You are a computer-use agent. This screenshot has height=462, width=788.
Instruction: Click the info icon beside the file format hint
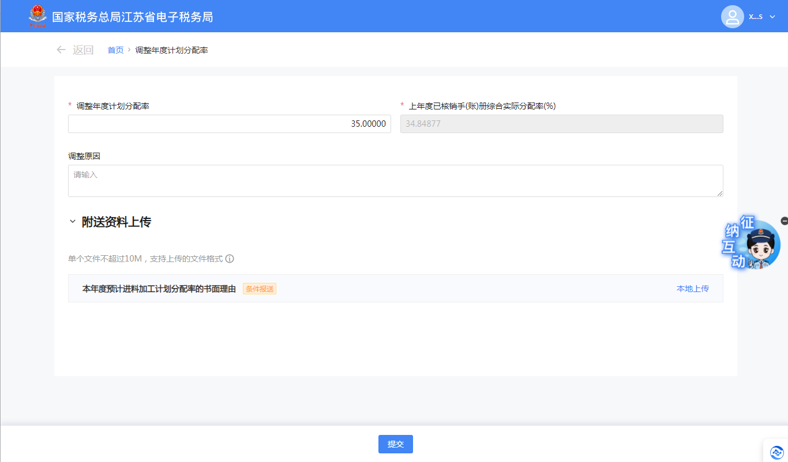(230, 259)
